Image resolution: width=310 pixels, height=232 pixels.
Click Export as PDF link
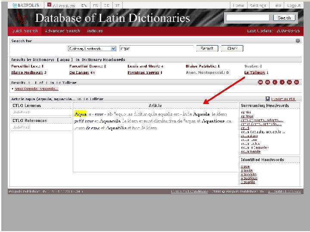(283, 99)
